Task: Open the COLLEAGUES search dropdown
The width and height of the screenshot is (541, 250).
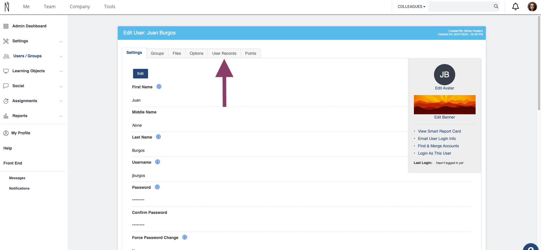Action: (x=411, y=6)
